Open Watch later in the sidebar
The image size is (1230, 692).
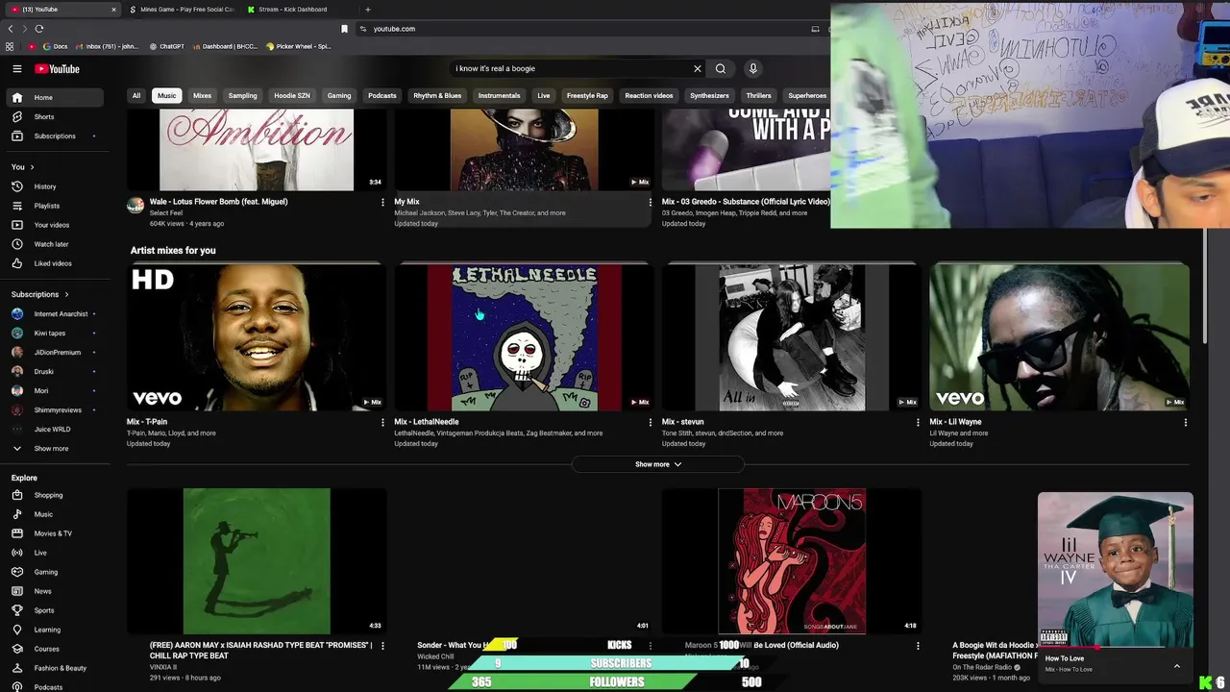tap(56, 244)
